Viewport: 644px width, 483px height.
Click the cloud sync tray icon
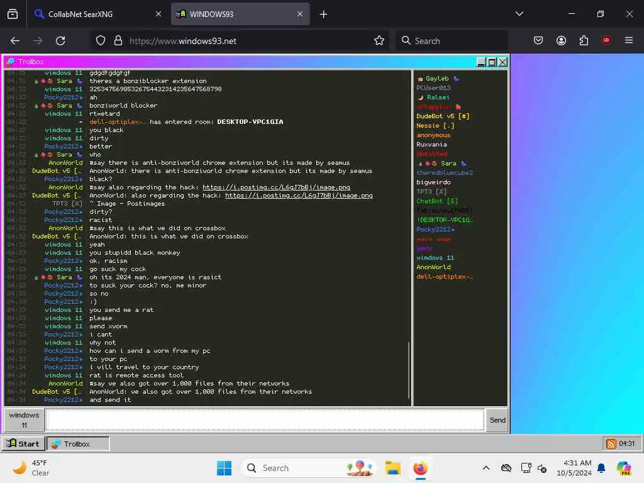[x=506, y=468]
